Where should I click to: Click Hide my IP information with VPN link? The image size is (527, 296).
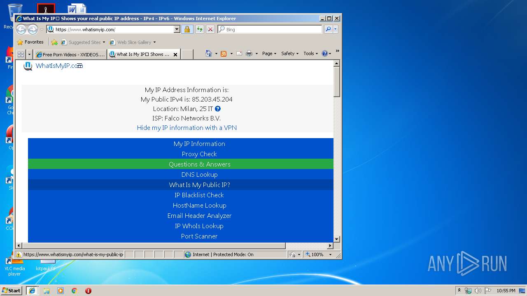tap(187, 127)
